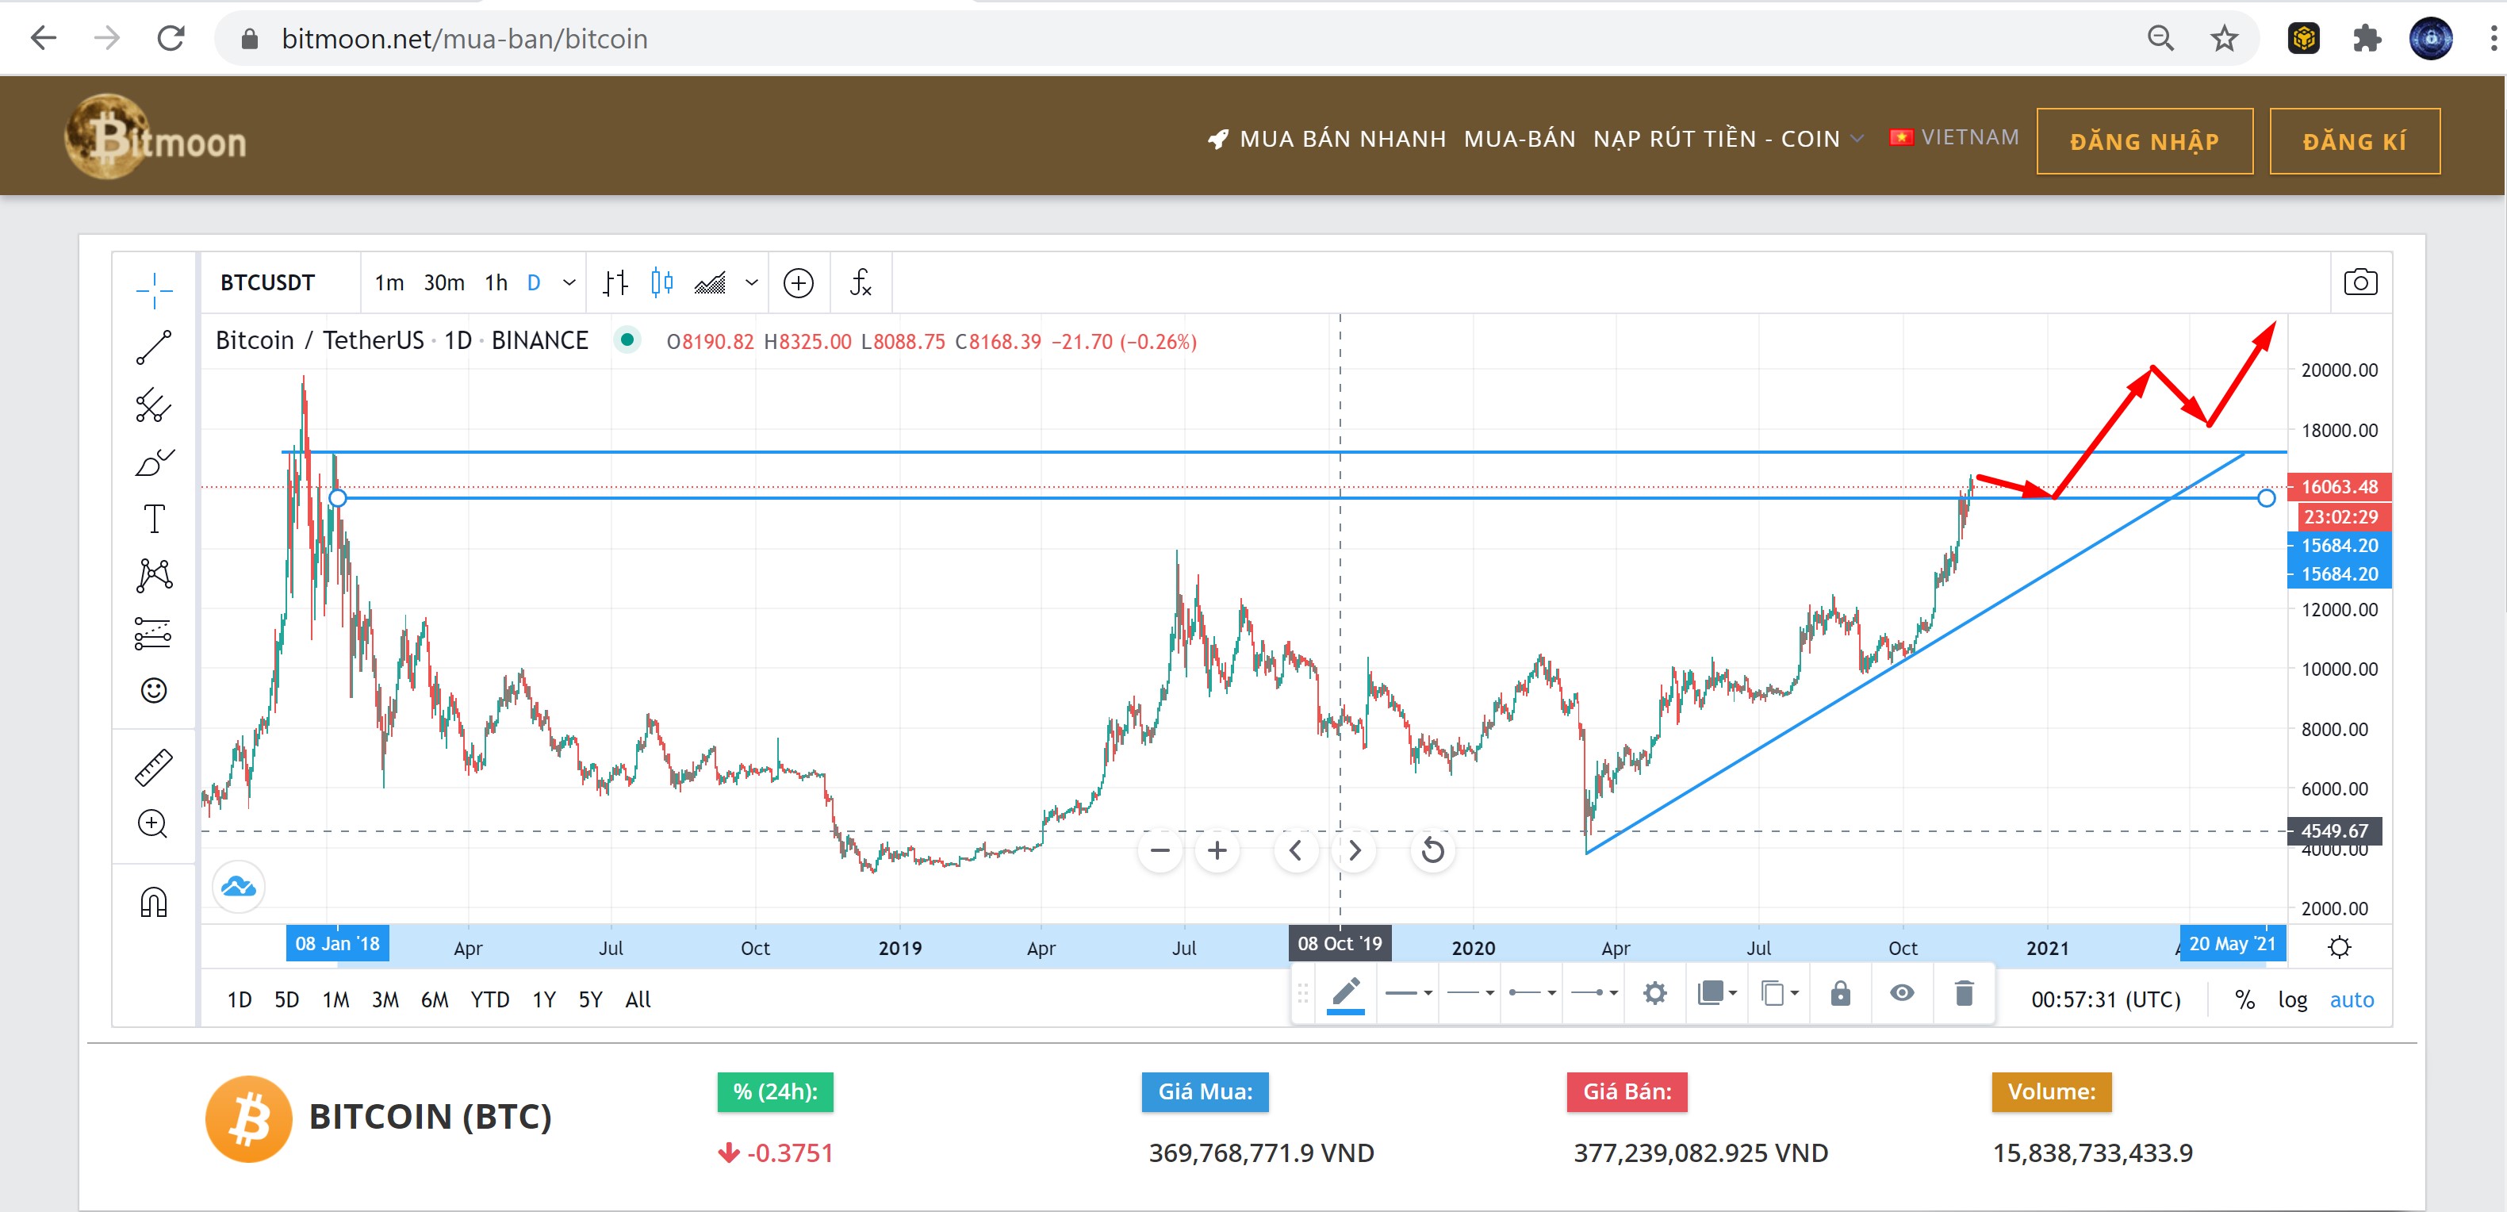The image size is (2507, 1212).
Task: Set date range to 6M
Action: coord(435,999)
